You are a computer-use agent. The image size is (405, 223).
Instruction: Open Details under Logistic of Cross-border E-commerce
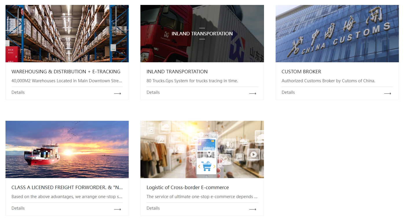point(153,208)
